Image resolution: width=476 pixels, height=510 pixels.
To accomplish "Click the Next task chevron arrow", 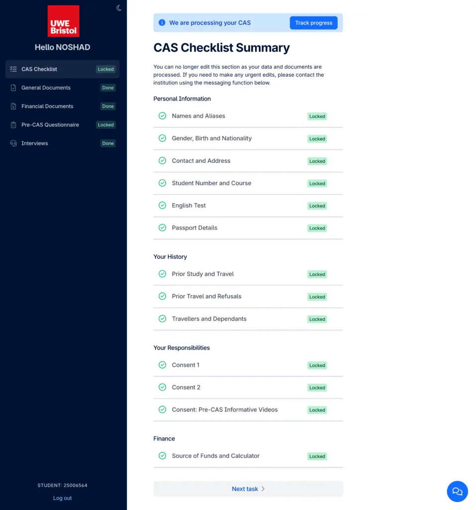I will tap(263, 489).
